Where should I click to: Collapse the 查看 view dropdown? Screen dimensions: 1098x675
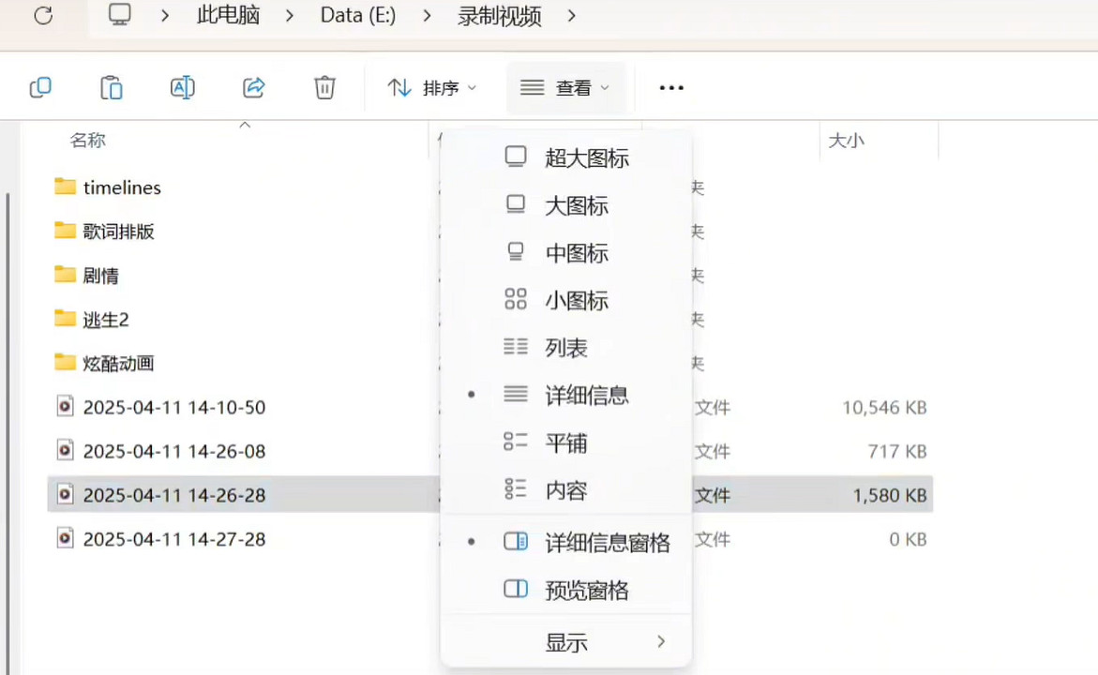[565, 88]
